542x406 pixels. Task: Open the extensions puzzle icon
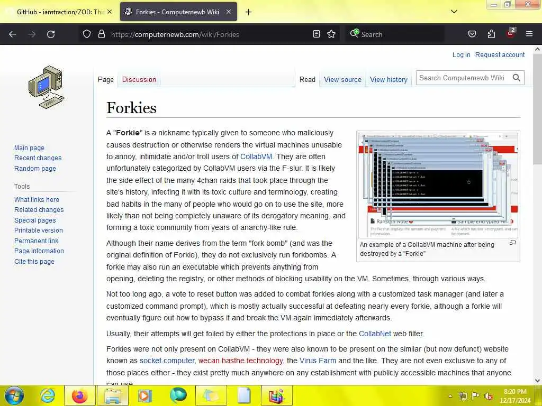pos(491,34)
